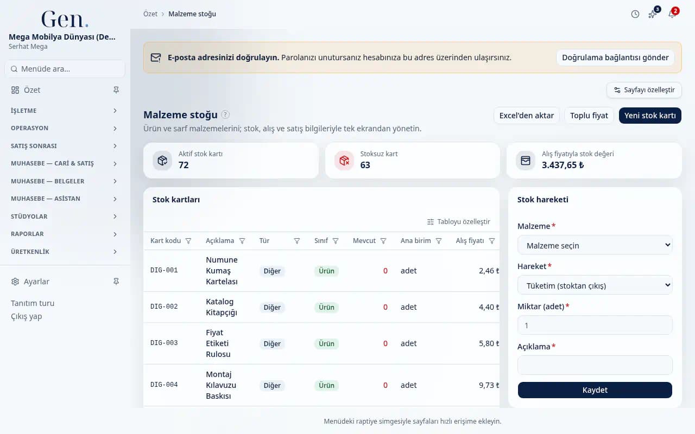Image resolution: width=695 pixels, height=434 pixels.
Task: Click the 2,46 ₺ price cell
Action: point(489,271)
